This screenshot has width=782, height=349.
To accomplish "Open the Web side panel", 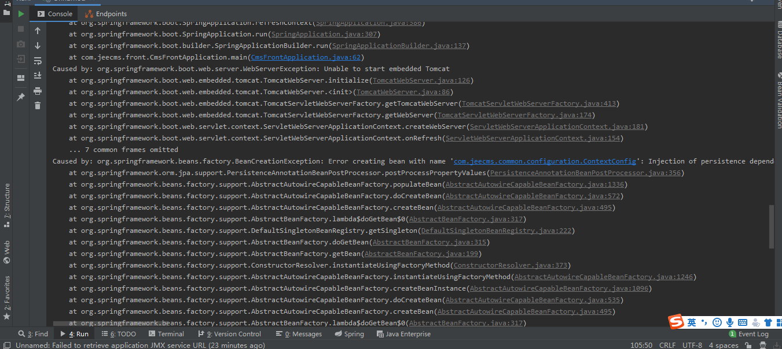I will [x=7, y=253].
